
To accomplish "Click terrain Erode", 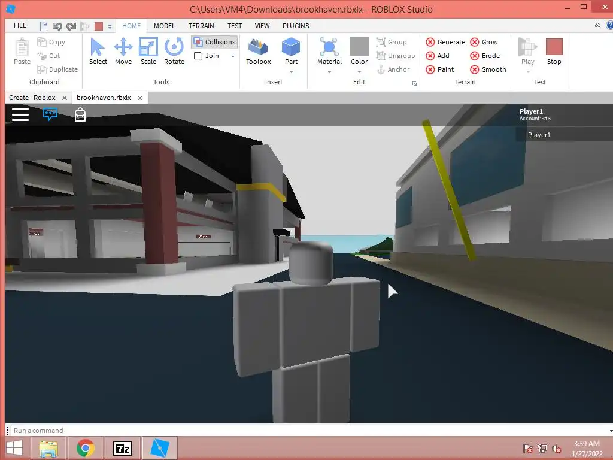I will [485, 56].
